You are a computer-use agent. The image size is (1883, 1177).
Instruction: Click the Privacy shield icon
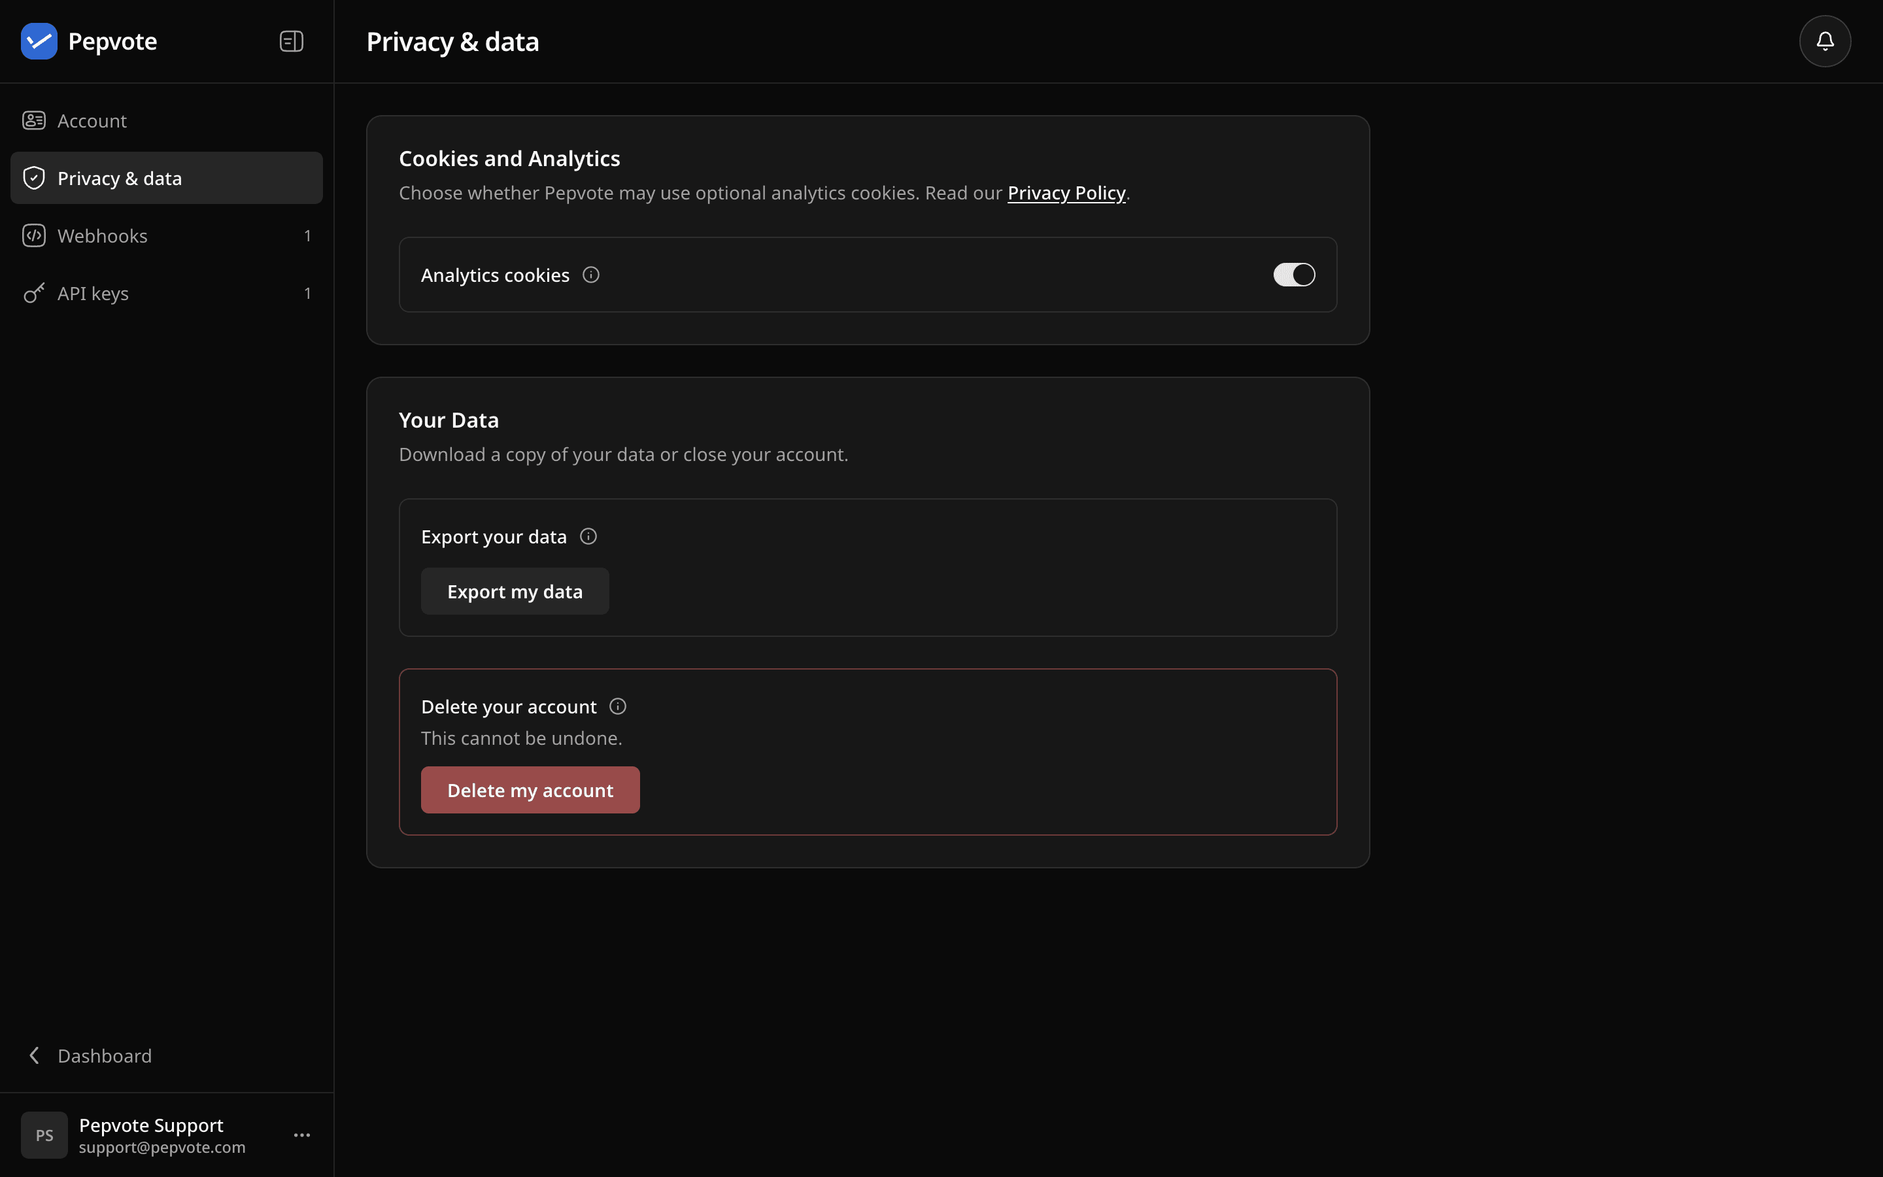click(x=33, y=179)
